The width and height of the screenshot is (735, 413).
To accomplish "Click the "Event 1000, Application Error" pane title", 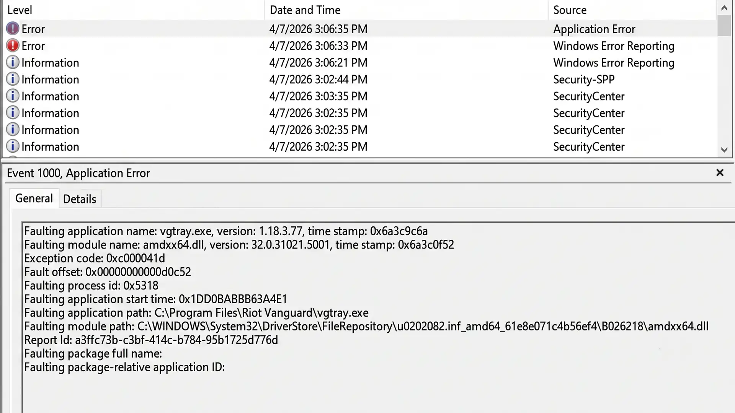I will click(78, 173).
